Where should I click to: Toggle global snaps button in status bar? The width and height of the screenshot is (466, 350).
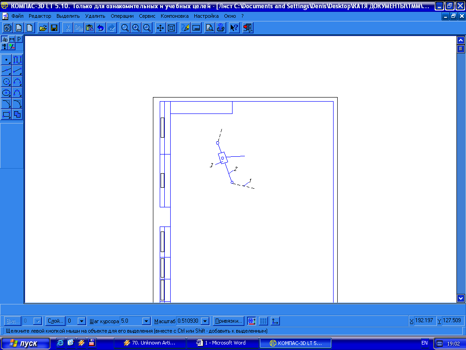(251, 321)
